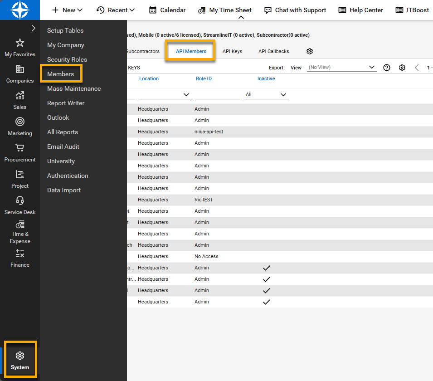Select Security Roles from System menu
433x381 pixels.
(x=67, y=59)
